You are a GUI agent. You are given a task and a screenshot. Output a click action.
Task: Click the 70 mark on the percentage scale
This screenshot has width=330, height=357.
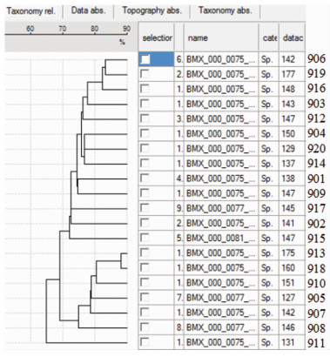coord(62,29)
